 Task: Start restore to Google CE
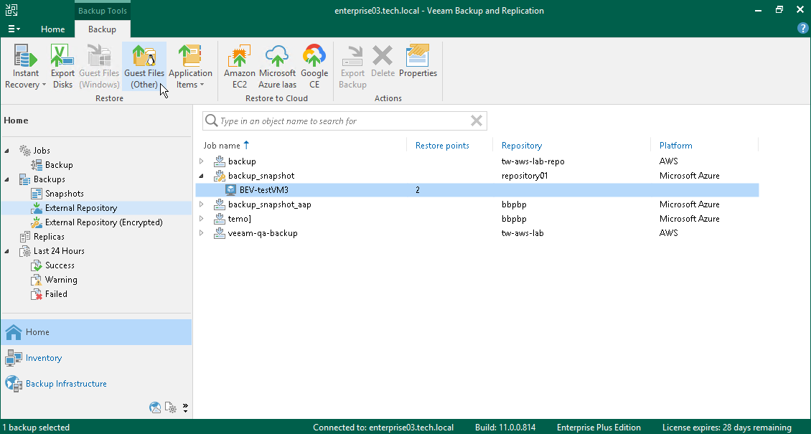coord(314,67)
